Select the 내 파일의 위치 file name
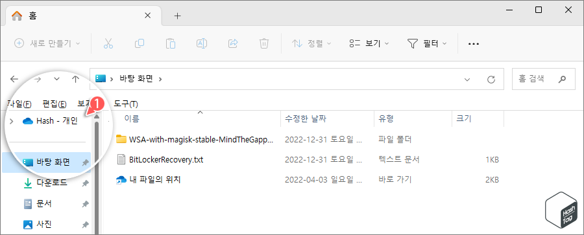The height and width of the screenshot is (235, 584). [x=155, y=180]
